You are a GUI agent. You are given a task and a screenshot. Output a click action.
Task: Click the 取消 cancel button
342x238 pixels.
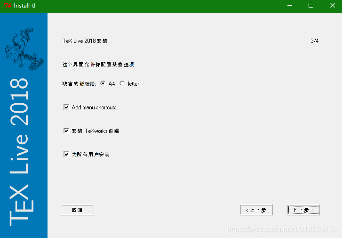[78, 210]
